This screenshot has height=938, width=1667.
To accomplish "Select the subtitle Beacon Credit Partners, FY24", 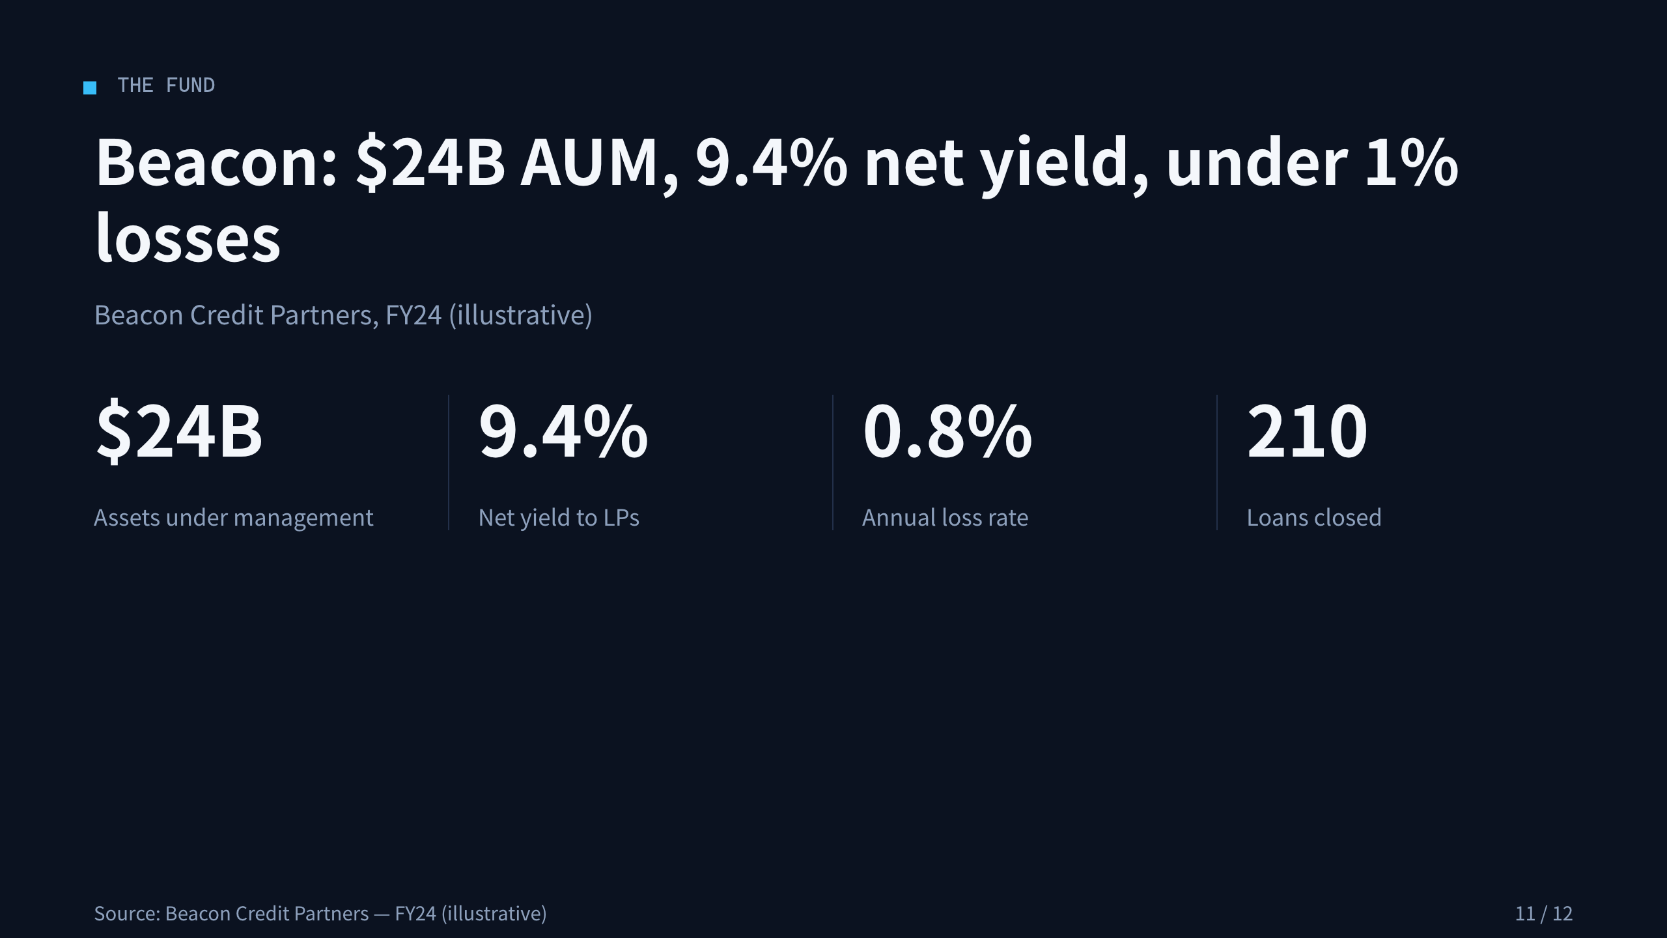I will click(343, 315).
